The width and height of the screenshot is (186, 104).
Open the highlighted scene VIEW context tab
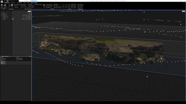point(32,3)
